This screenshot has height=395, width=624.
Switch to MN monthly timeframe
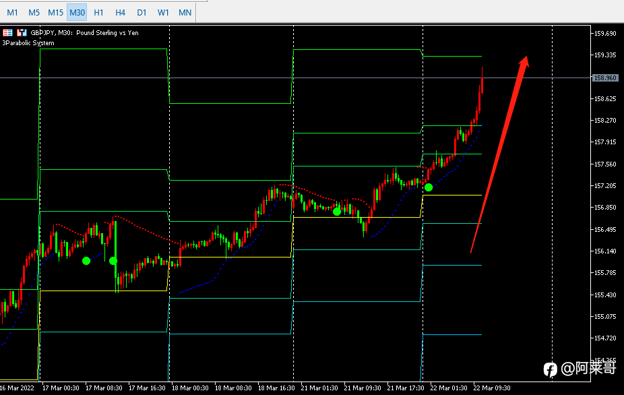coord(185,12)
